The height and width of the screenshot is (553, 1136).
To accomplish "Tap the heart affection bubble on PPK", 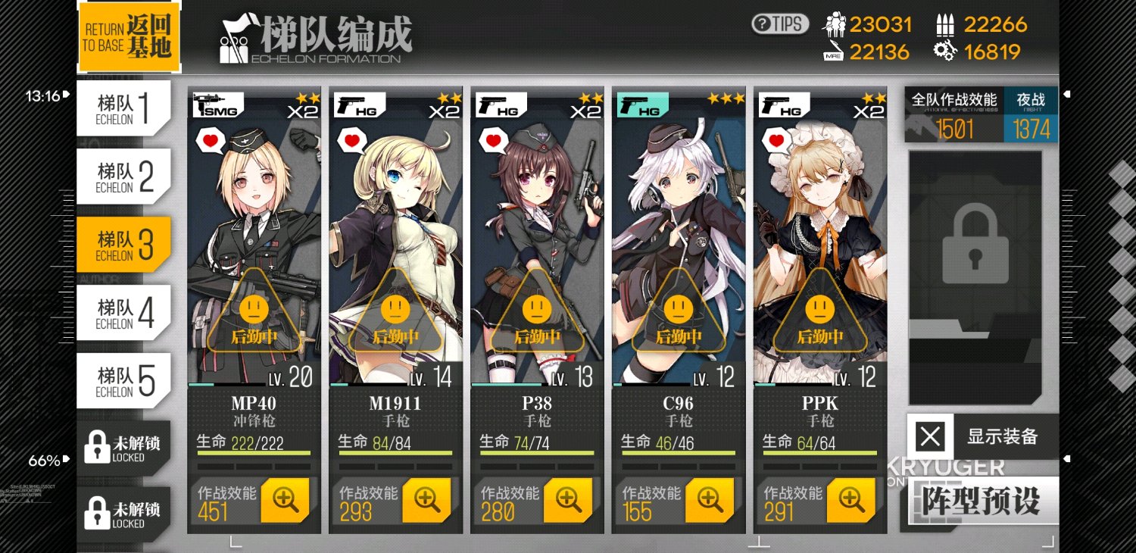I will tap(776, 141).
